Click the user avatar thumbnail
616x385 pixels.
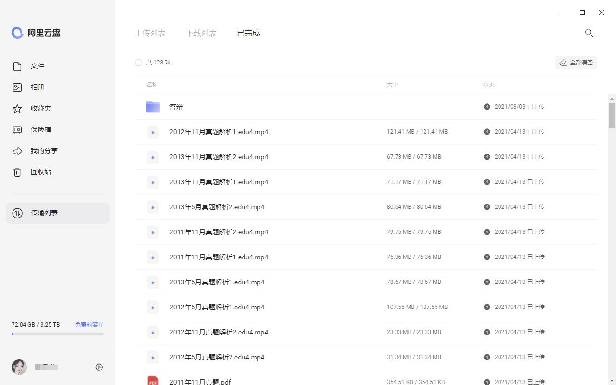(19, 367)
